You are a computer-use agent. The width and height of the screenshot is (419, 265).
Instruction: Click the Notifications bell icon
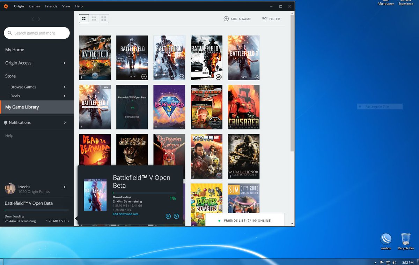click(6, 123)
